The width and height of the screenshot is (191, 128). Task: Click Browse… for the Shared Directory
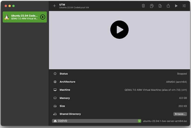pyautogui.click(x=180, y=114)
